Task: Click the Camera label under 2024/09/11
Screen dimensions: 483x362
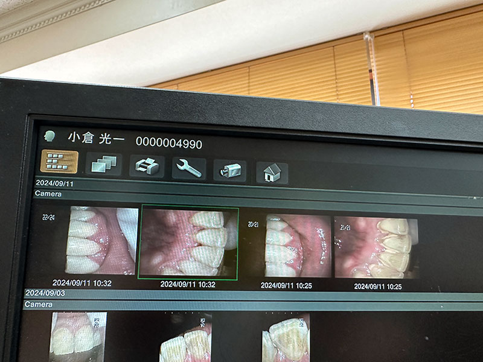Action: pyautogui.click(x=48, y=194)
